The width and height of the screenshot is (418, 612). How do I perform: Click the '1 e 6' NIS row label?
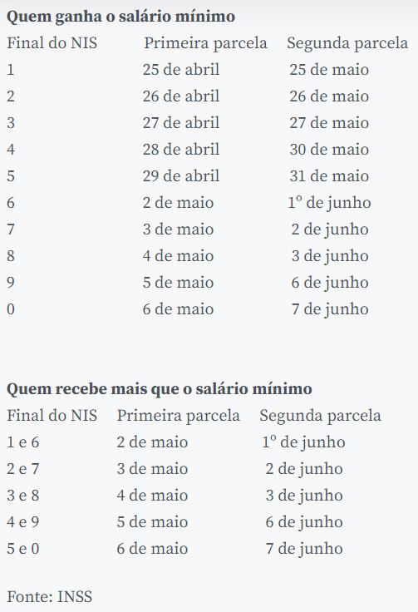tap(23, 442)
